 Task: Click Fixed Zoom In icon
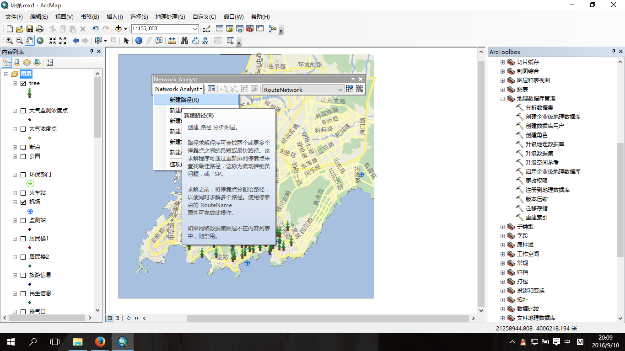click(53, 41)
